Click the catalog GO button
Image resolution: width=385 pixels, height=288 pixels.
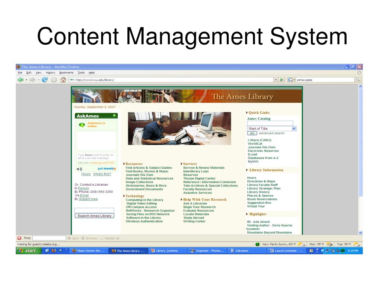point(252,133)
